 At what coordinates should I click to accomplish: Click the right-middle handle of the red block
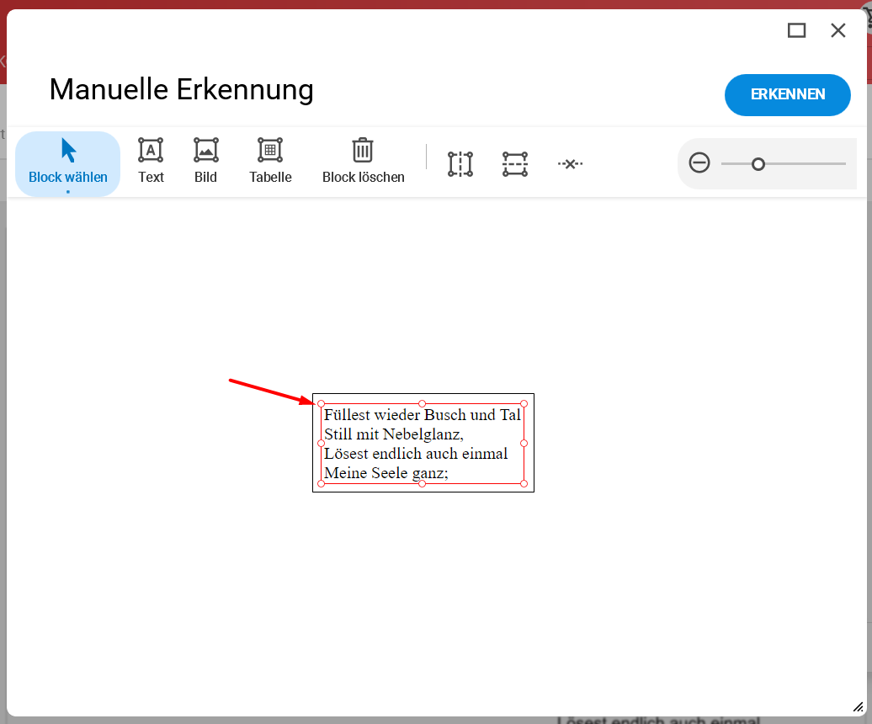coord(524,444)
